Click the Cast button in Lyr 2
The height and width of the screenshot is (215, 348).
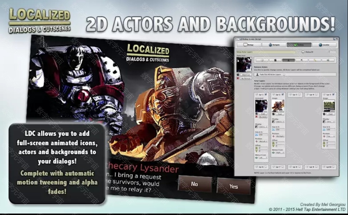pyautogui.click(x=279, y=114)
